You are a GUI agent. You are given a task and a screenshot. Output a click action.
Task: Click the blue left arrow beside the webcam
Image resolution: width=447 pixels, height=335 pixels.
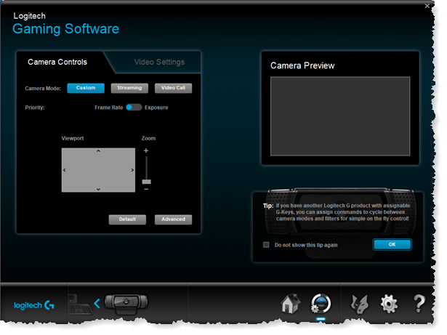pos(97,303)
